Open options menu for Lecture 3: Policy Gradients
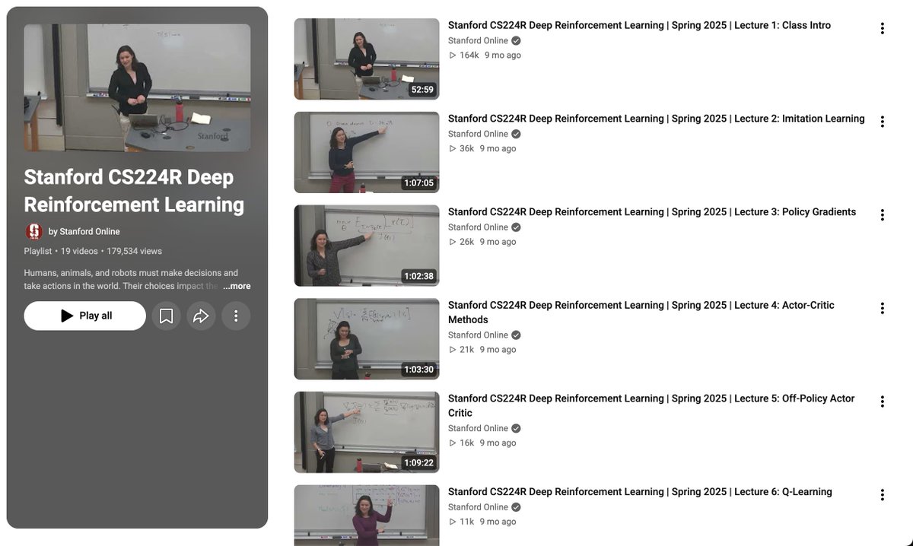The width and height of the screenshot is (913, 546). pyautogui.click(x=883, y=214)
